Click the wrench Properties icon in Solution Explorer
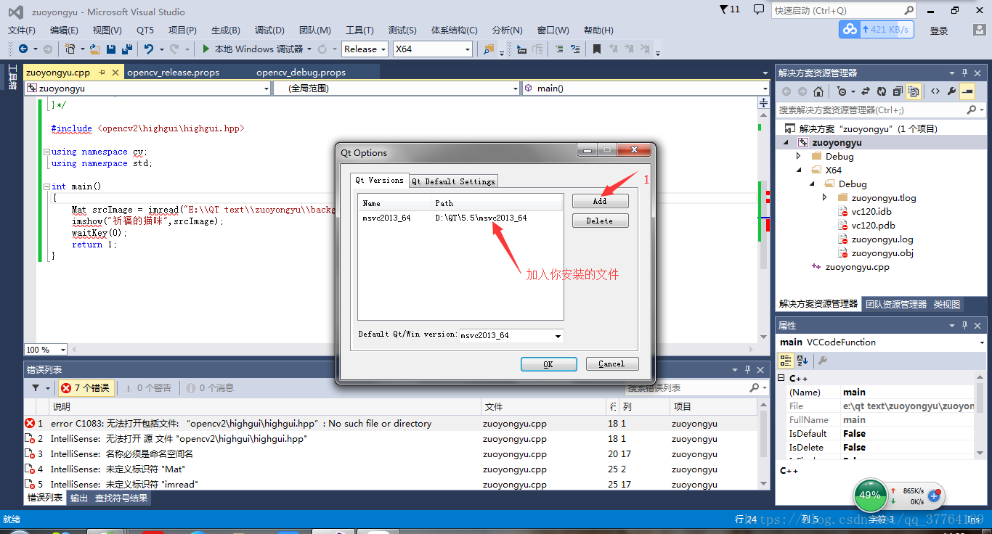992x534 pixels. (x=951, y=91)
